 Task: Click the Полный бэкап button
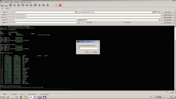pos(168,20)
